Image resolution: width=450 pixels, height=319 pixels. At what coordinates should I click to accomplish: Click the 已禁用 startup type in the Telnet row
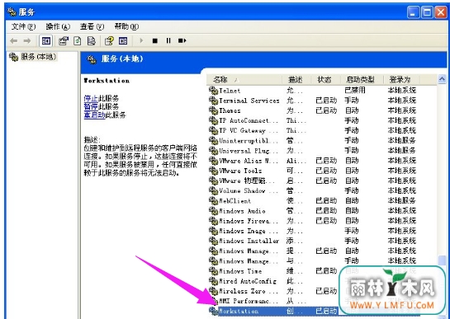point(355,91)
